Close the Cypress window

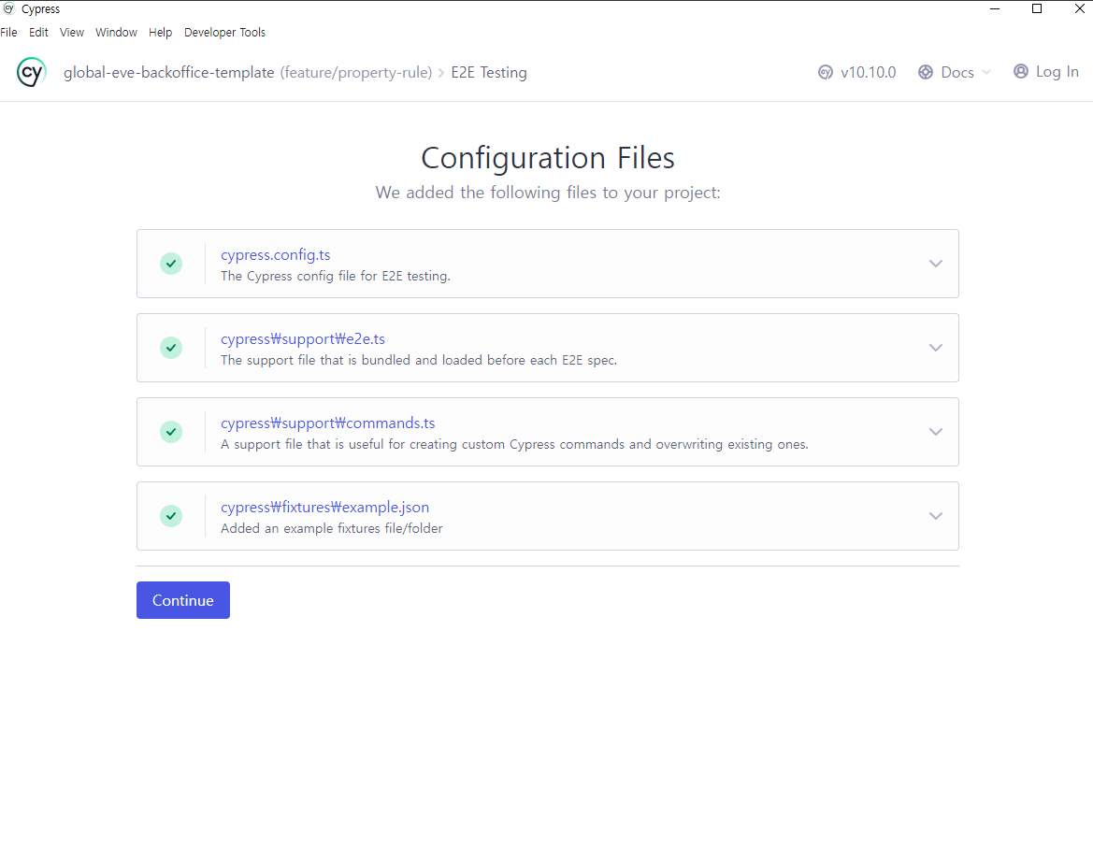click(x=1079, y=9)
